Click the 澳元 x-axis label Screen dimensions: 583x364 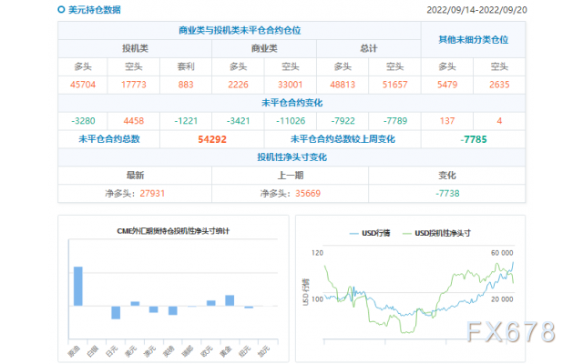pos(149,351)
